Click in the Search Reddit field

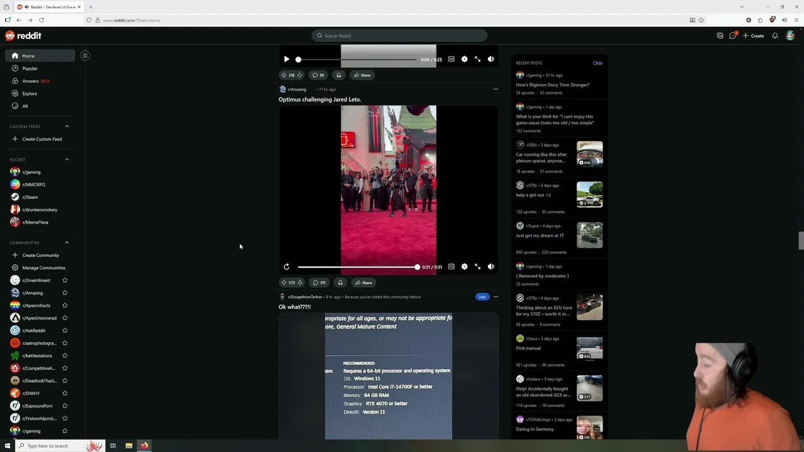[399, 36]
